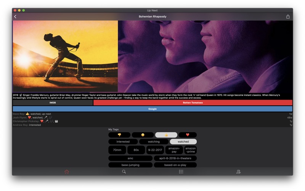305x191 pixels.
Task: Toggle the interested tag
Action: pyautogui.click(x=123, y=142)
